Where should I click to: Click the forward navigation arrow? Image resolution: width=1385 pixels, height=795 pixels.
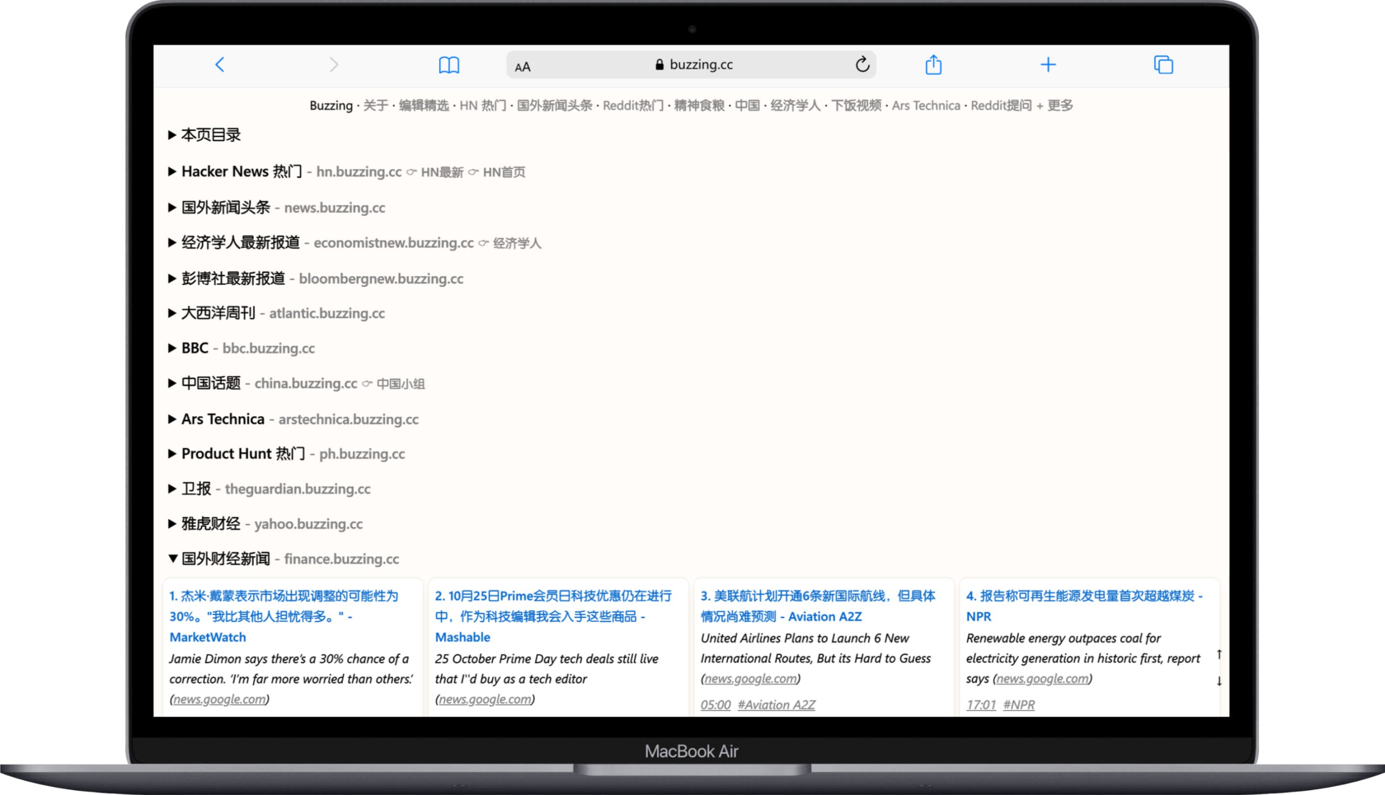point(334,65)
